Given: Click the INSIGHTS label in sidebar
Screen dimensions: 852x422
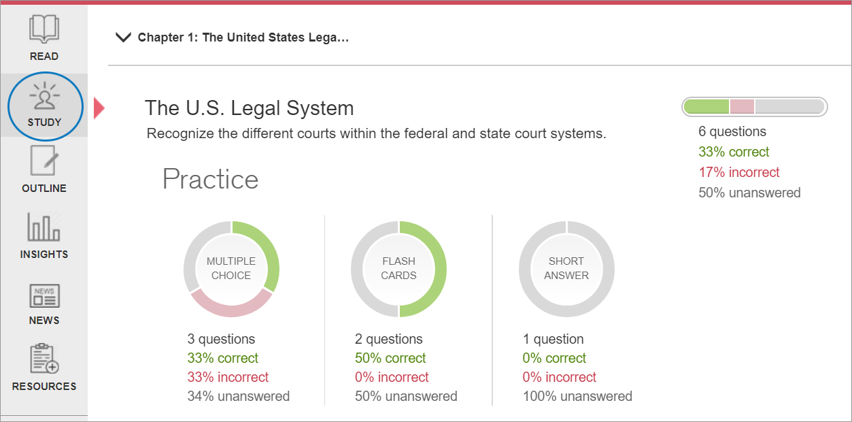Looking at the screenshot, I should pyautogui.click(x=44, y=255).
